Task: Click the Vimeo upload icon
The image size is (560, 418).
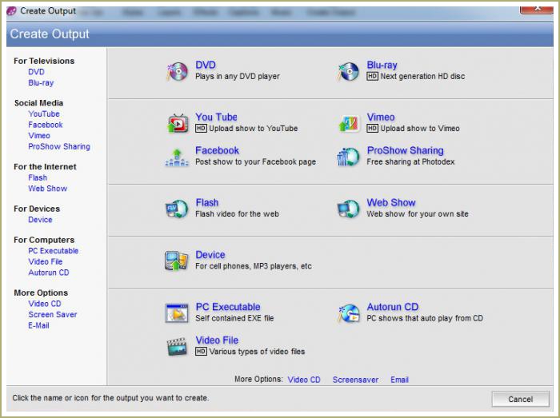Action: [349, 123]
